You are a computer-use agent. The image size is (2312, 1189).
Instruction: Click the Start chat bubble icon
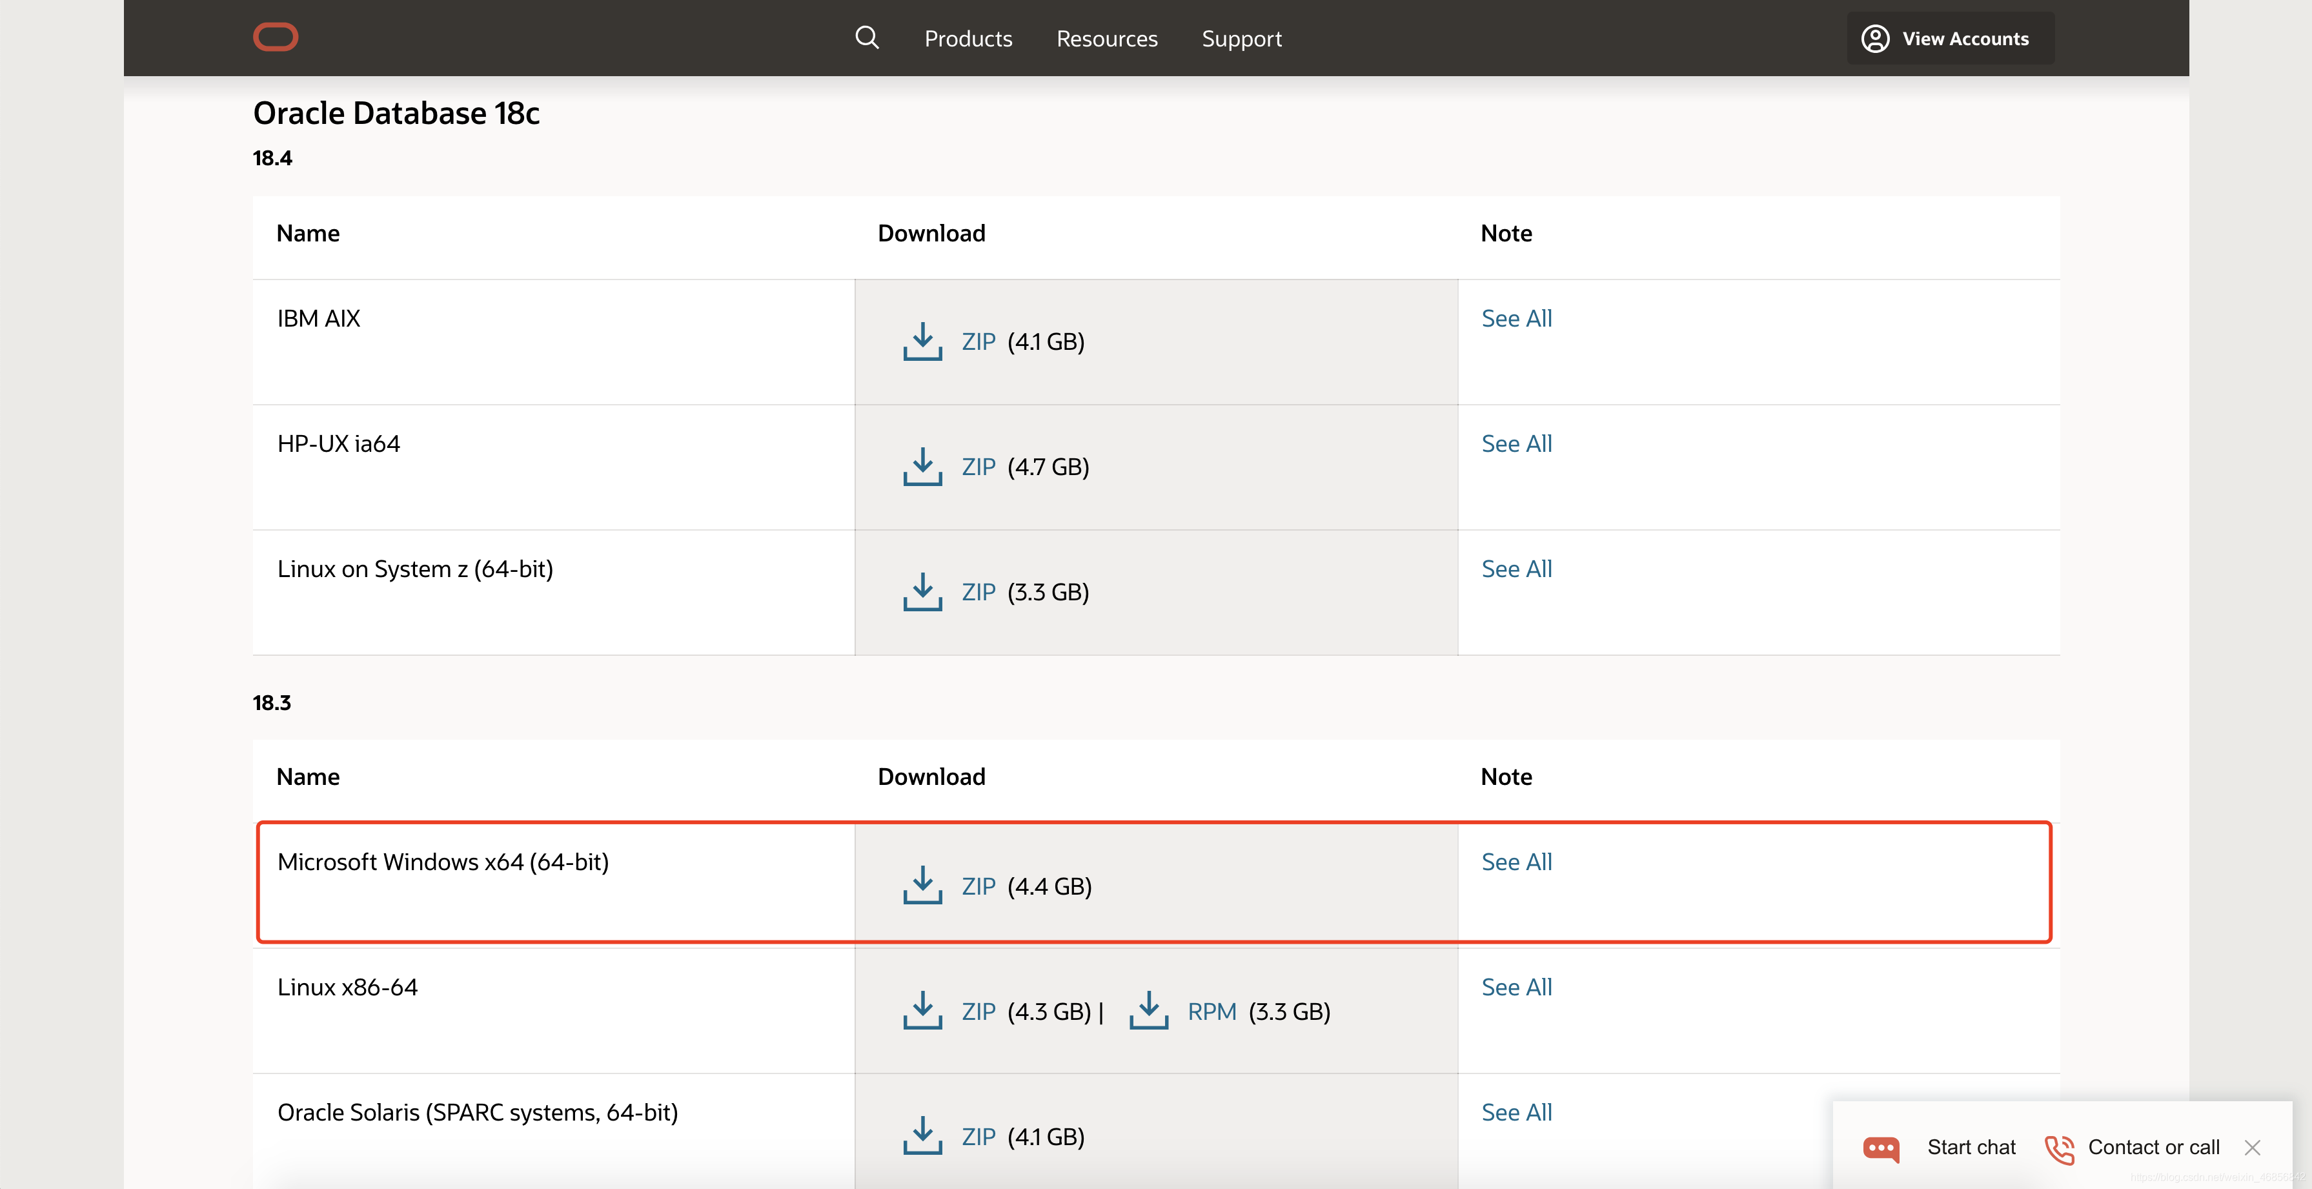pyautogui.click(x=1881, y=1148)
